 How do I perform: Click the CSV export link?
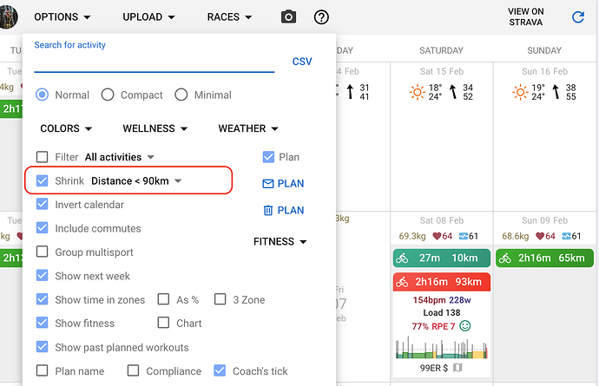[302, 62]
